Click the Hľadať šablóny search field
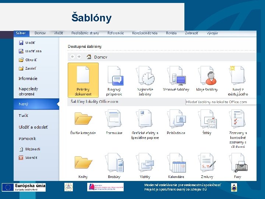 click(x=221, y=102)
